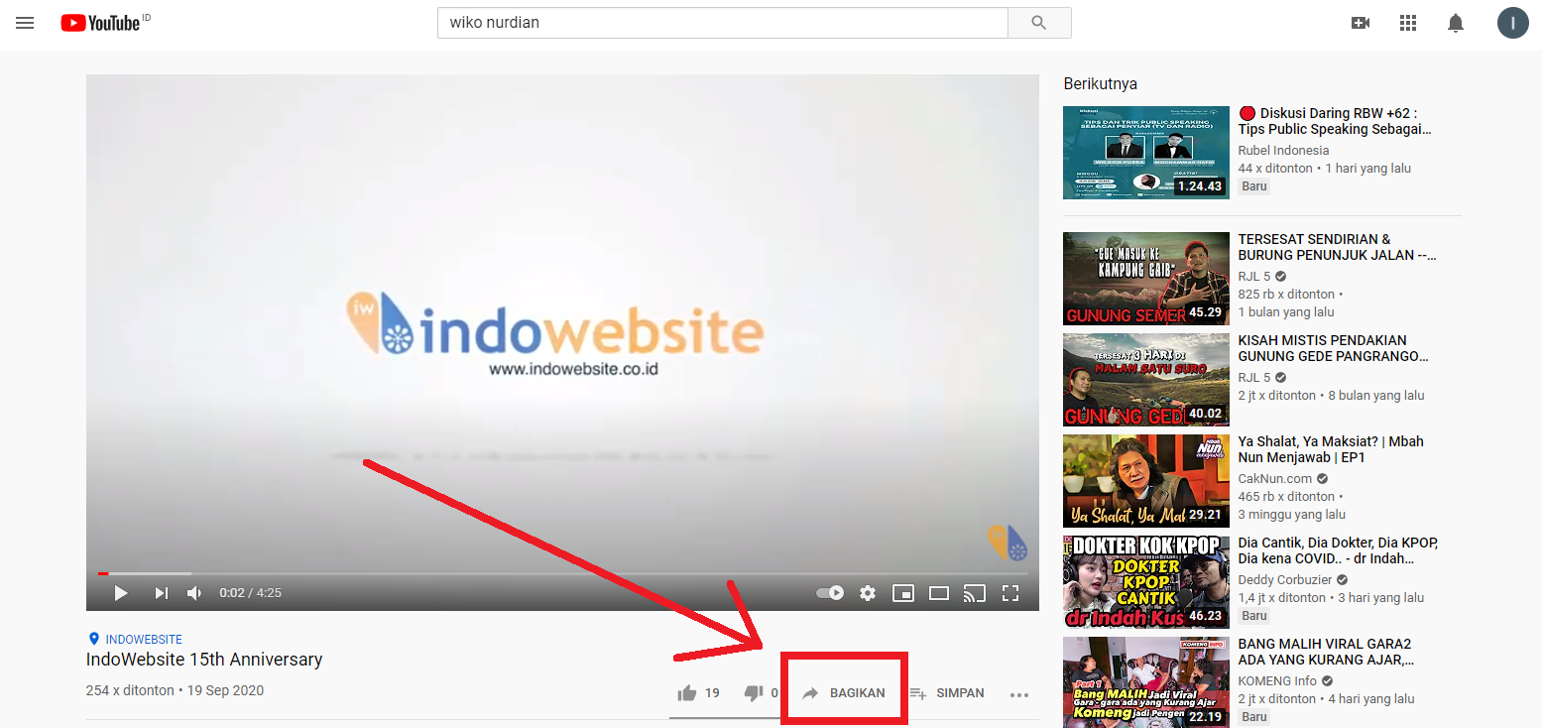The height and width of the screenshot is (728, 1542).
Task: Select the Next video player control
Action: tap(160, 592)
